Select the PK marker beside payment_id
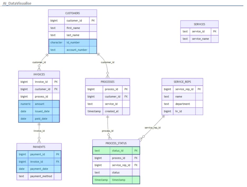 tap(58, 154)
